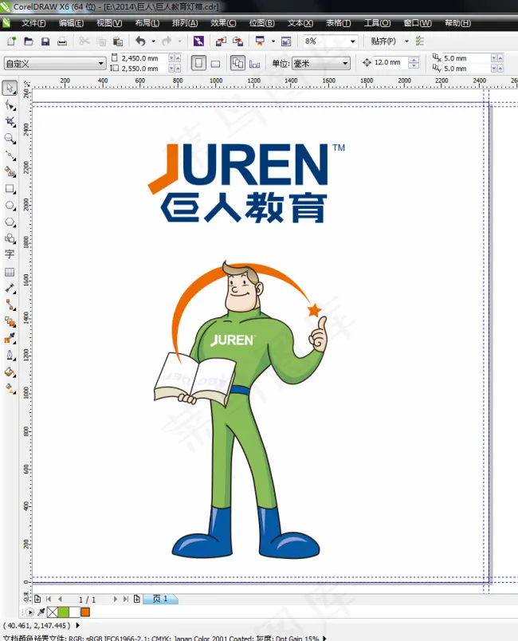Choose the Ellipse tool
The height and width of the screenshot is (641, 518).
[x=10, y=205]
